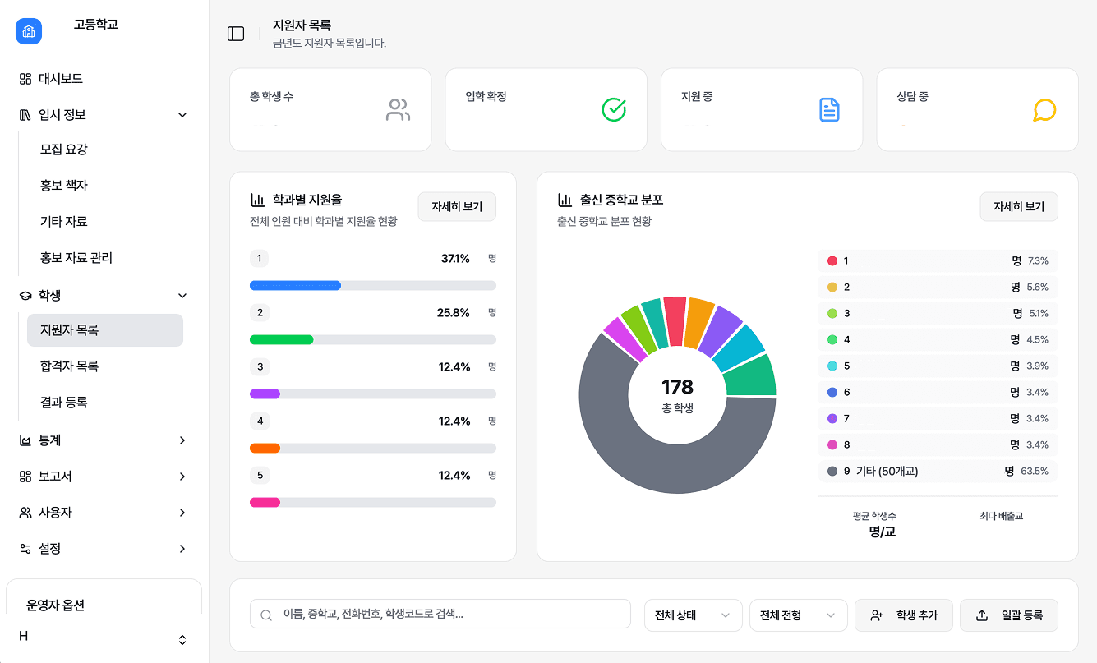Click the school logo icon in sidebar header
Viewport: 1097px width, 663px height.
click(29, 31)
